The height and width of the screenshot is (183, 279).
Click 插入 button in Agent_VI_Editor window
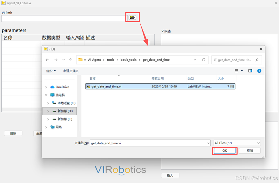(x=170, y=176)
